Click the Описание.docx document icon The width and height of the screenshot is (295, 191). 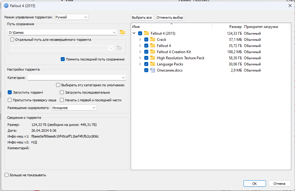152,70
